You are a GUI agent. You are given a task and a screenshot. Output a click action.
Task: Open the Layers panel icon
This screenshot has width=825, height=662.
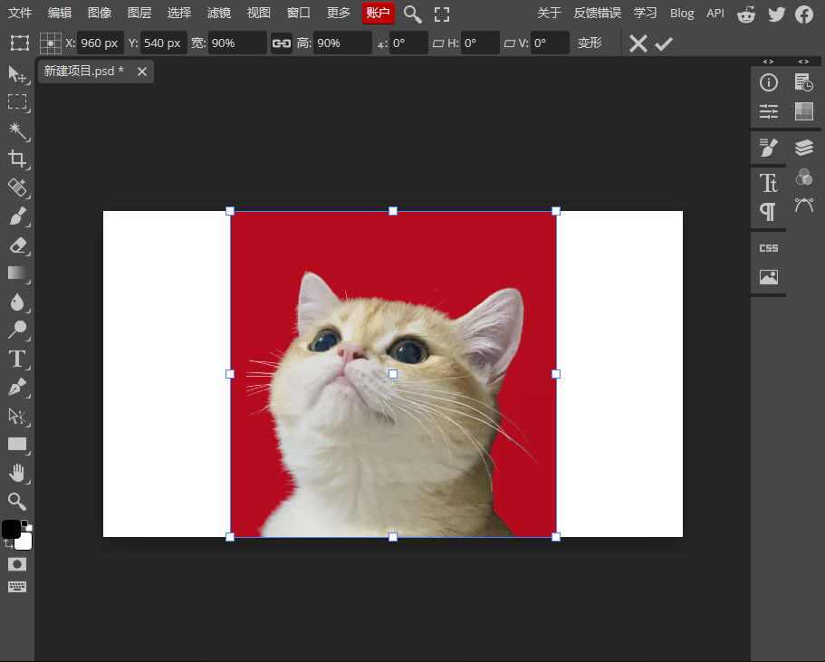[x=803, y=148]
